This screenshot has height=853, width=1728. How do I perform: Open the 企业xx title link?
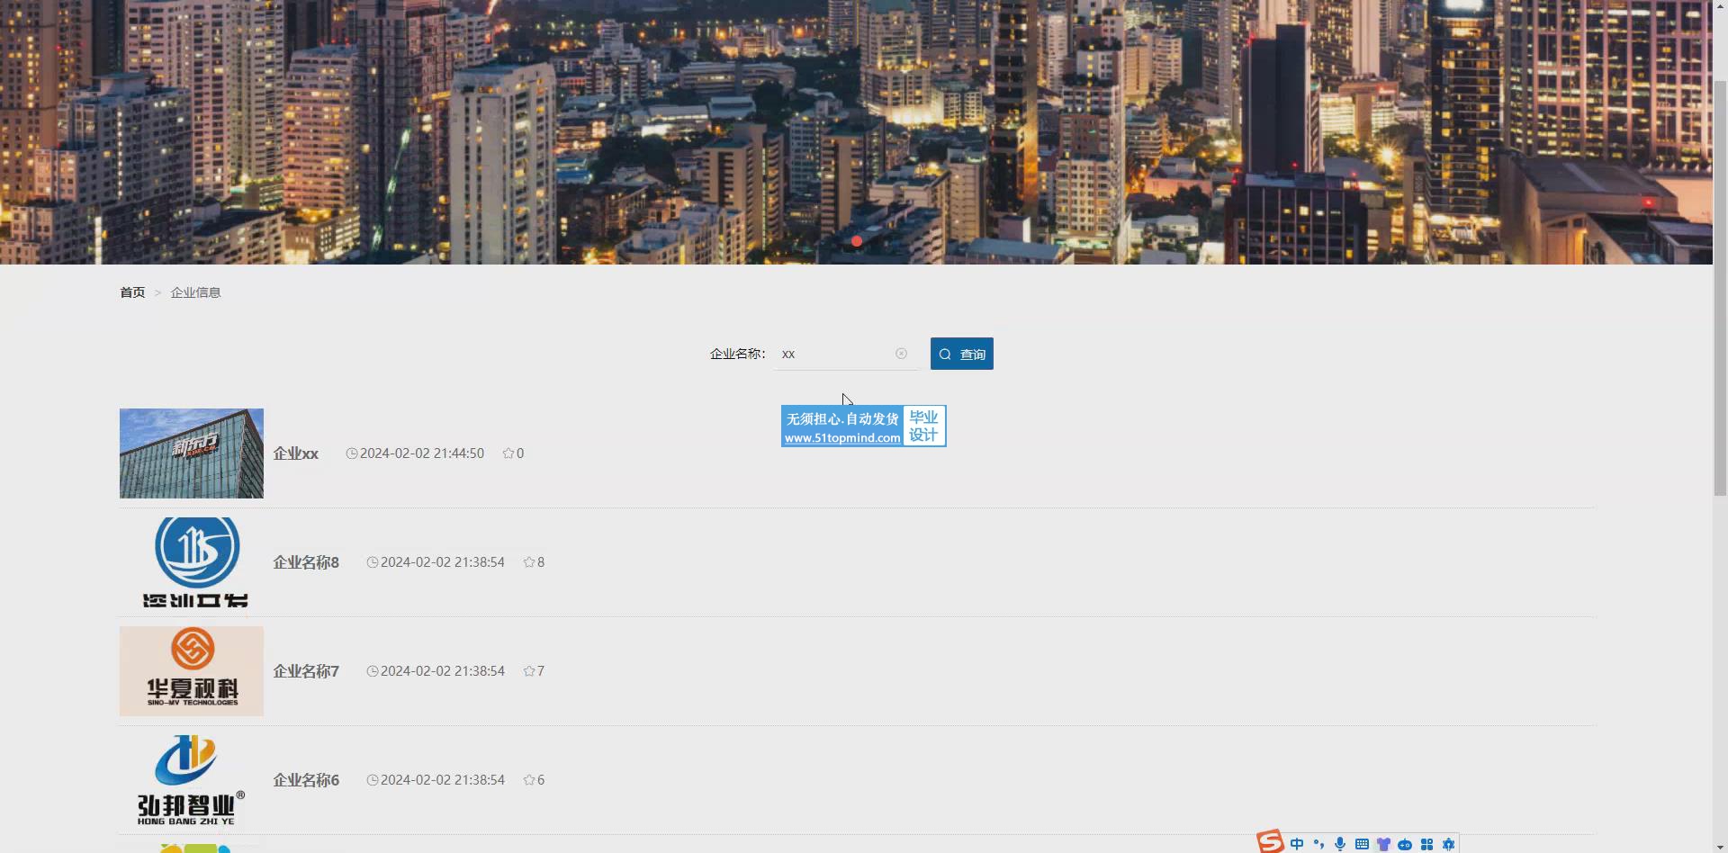click(295, 453)
